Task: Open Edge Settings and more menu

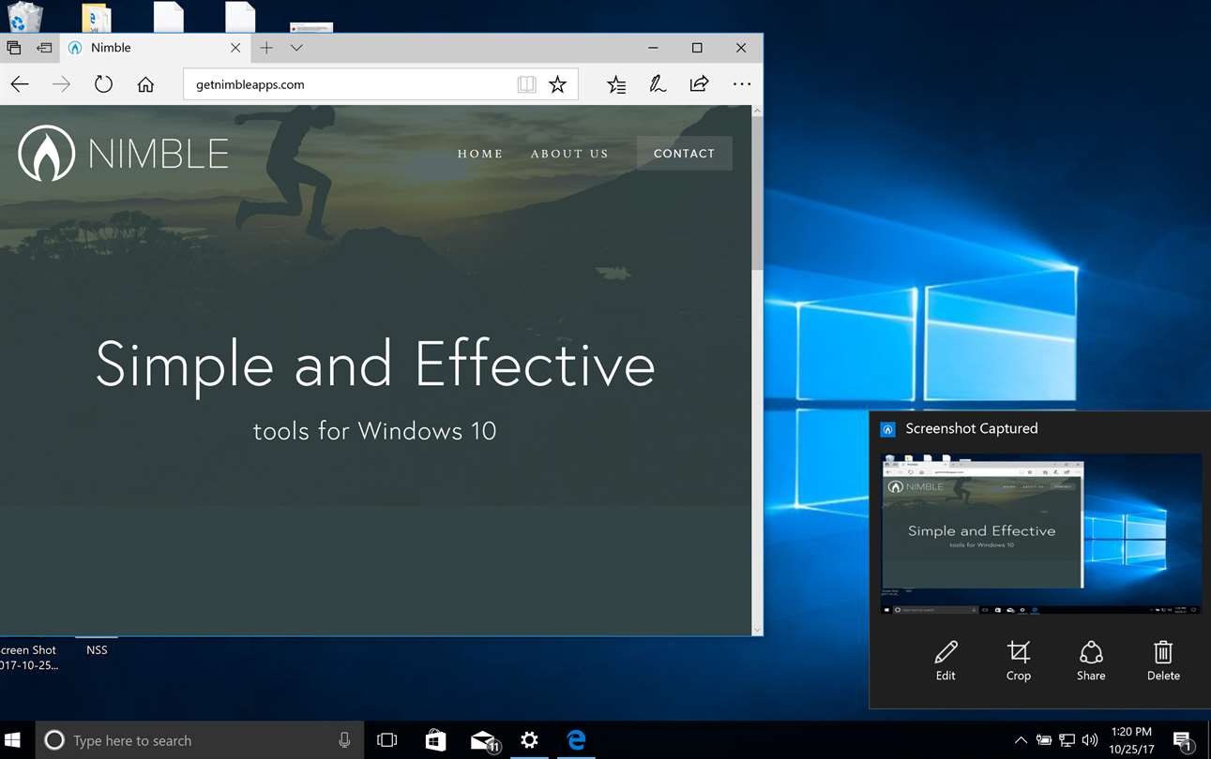Action: click(742, 84)
